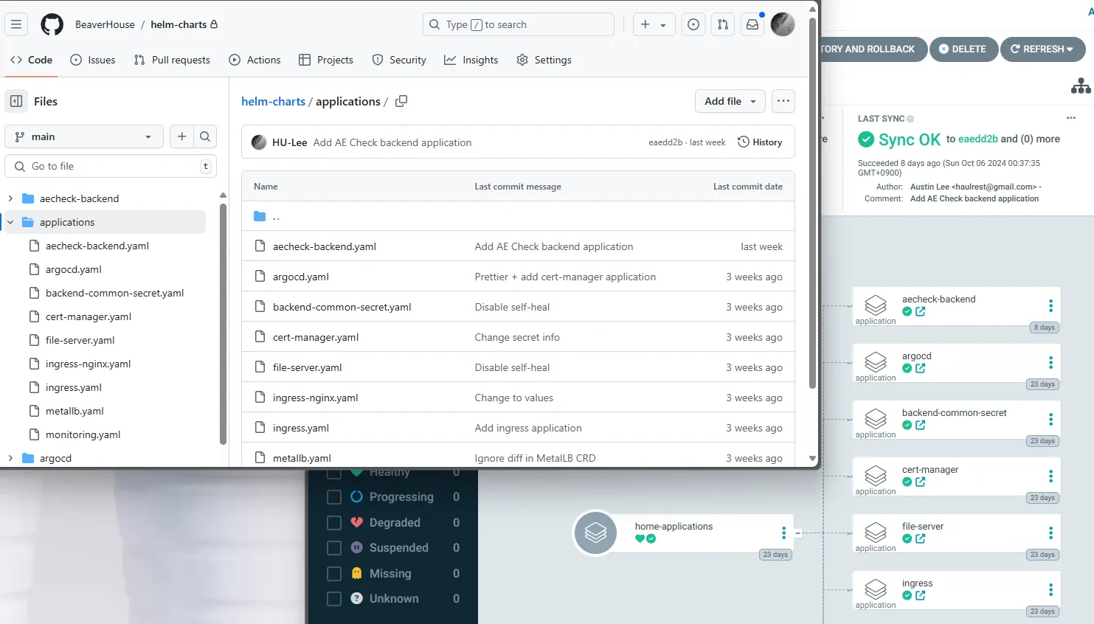The image size is (1094, 624).
Task: Open the main branch selector dropdown
Action: pyautogui.click(x=83, y=136)
